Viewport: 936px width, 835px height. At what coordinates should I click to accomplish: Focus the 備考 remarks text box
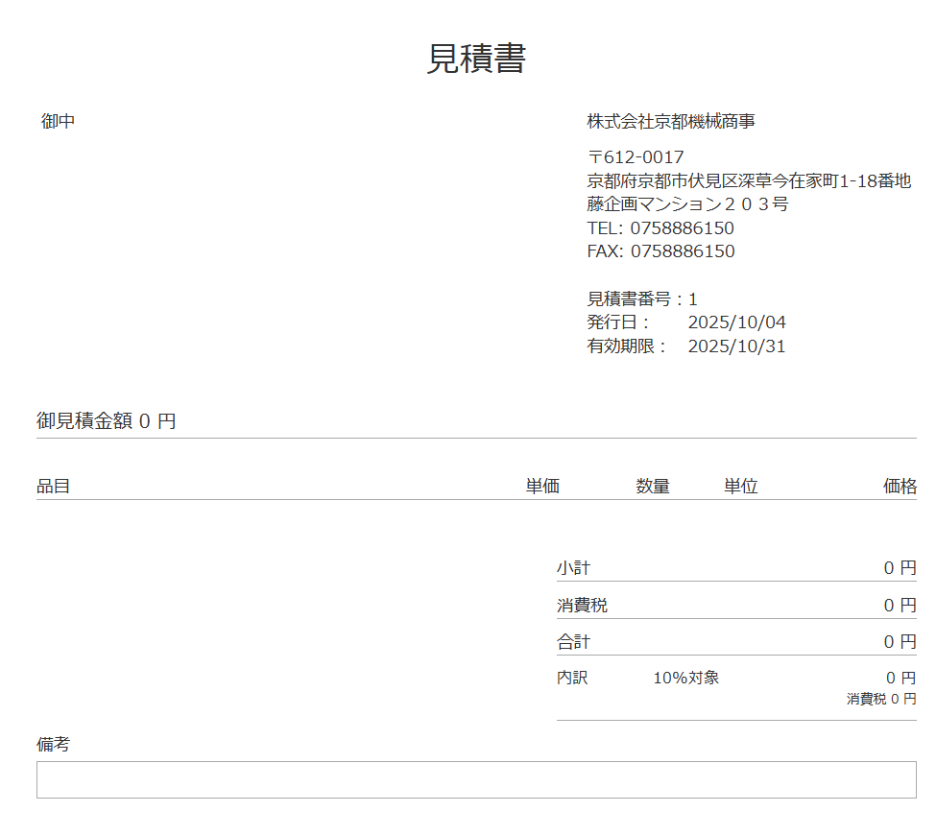click(476, 779)
